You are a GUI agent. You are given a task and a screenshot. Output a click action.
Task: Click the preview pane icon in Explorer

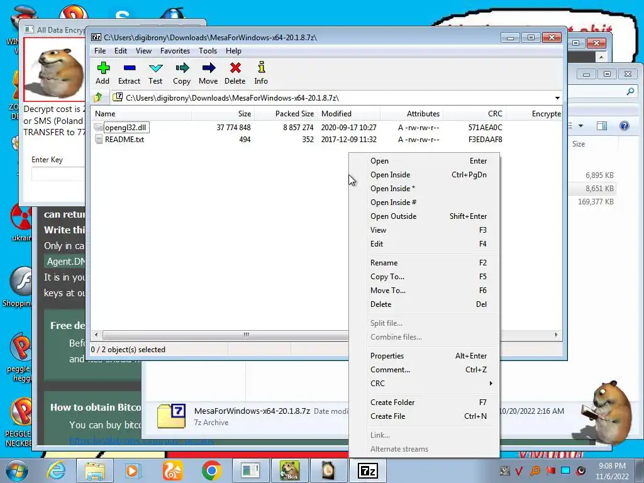(x=602, y=126)
